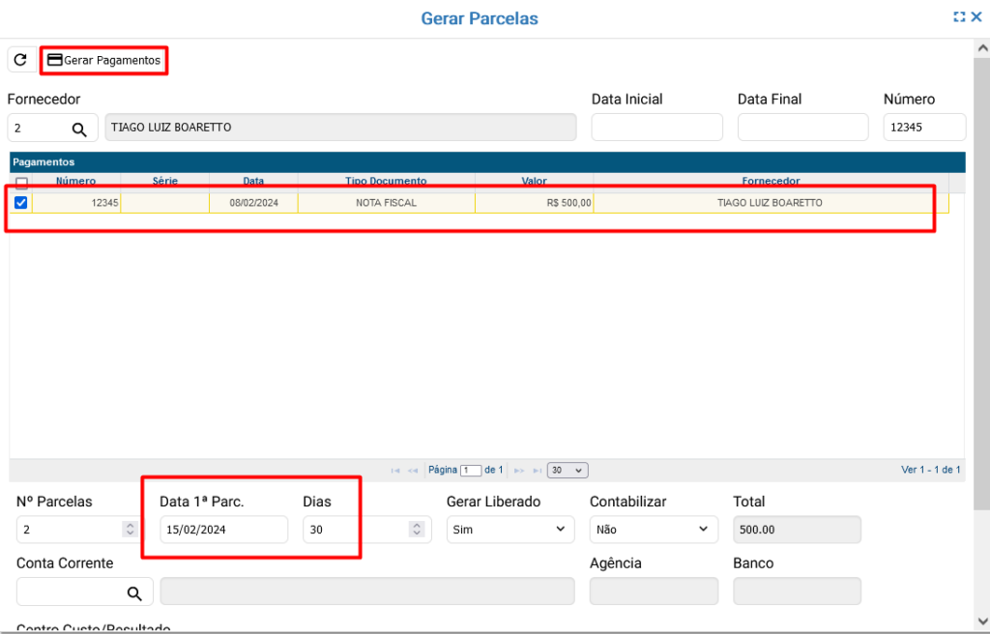990x634 pixels.
Task: Go to previous page pagination icon
Action: [x=413, y=471]
